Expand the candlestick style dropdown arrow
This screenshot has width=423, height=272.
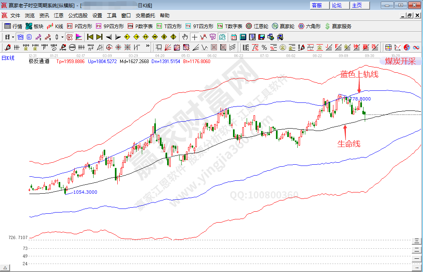pos(62,37)
